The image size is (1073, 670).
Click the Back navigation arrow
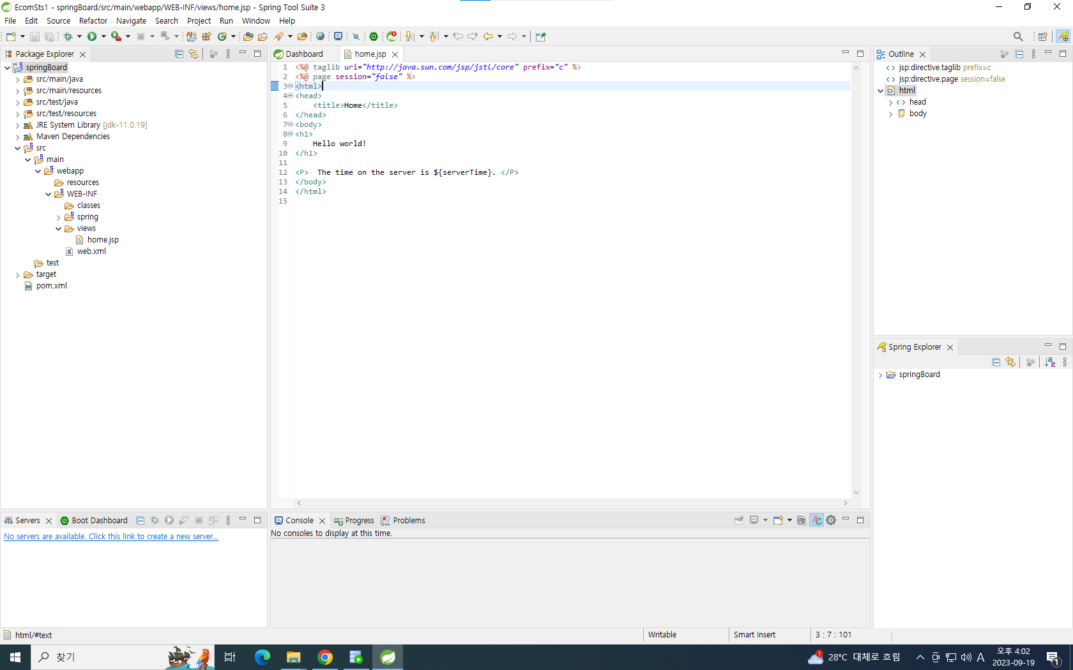(x=488, y=36)
